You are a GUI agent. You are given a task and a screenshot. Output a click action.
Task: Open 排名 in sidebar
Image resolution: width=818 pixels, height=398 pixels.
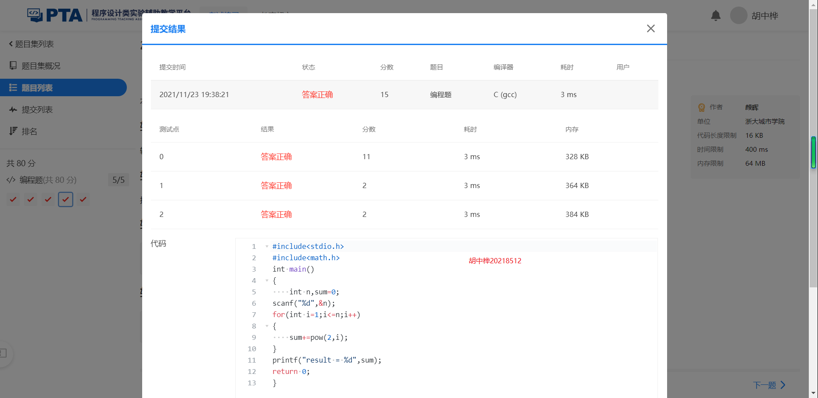(x=29, y=132)
